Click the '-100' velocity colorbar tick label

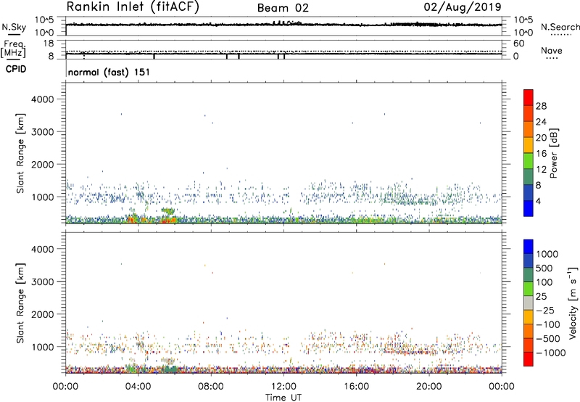pos(548,324)
